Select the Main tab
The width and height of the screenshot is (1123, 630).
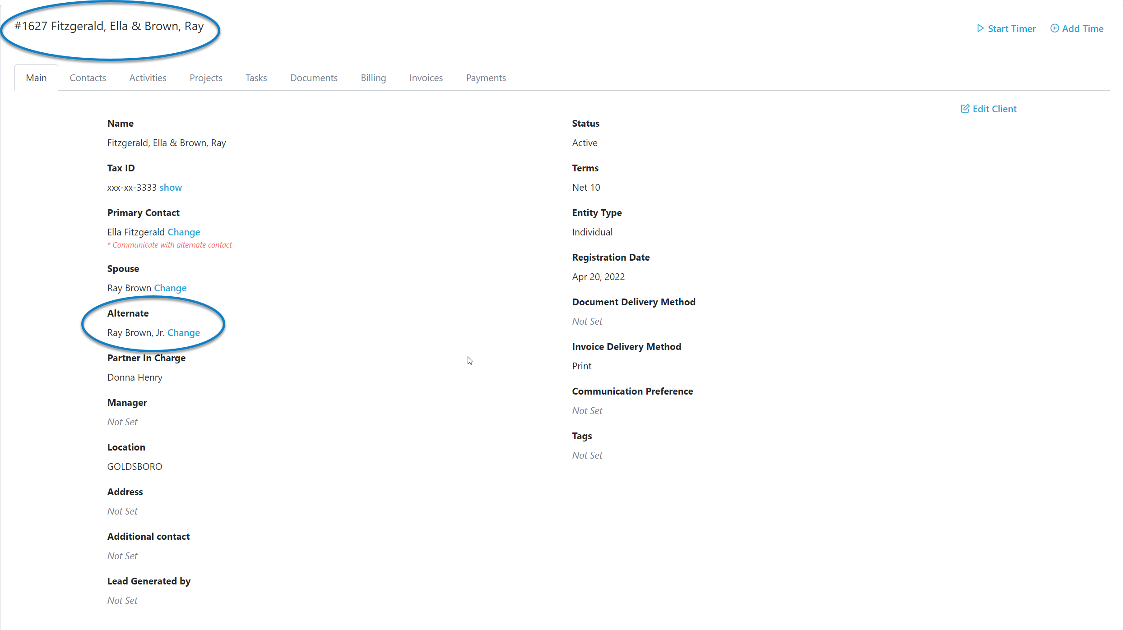point(36,78)
